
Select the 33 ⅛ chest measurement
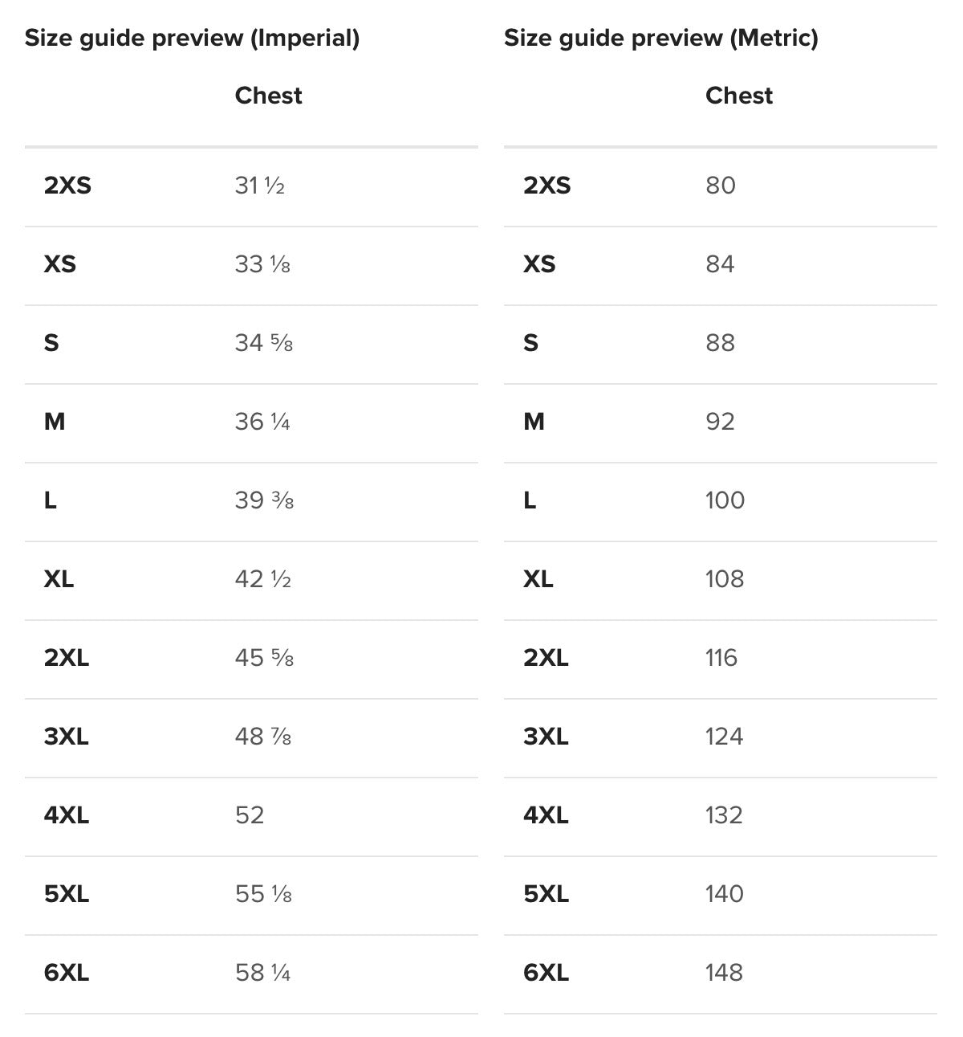(262, 264)
